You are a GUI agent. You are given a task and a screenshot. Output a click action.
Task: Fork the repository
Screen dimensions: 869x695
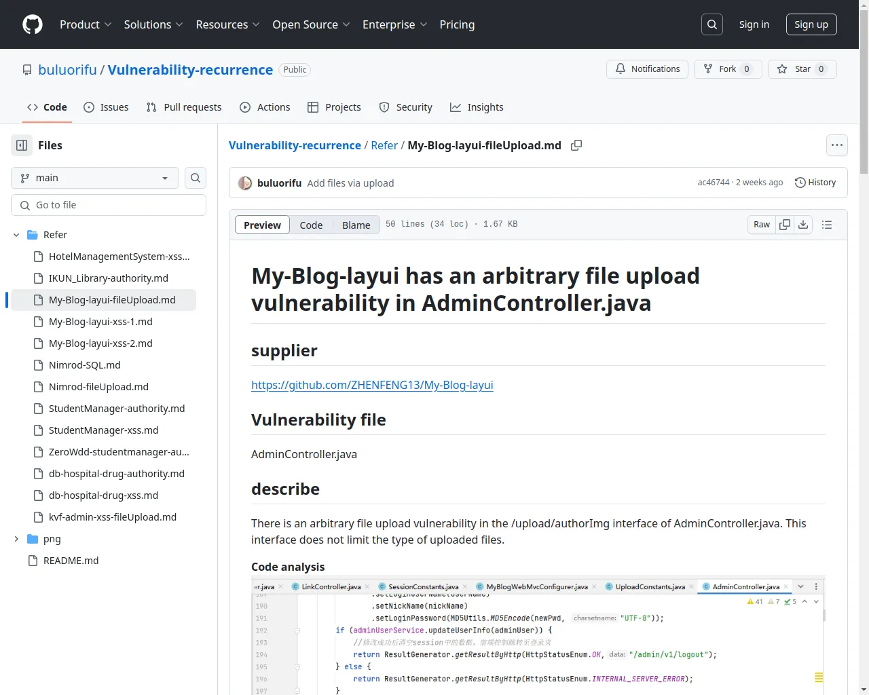tap(727, 69)
